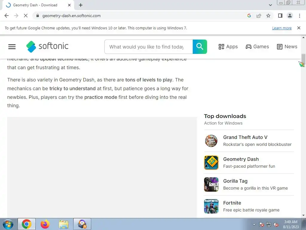Go to the Softonic home logo
The image size is (306, 230).
(x=47, y=46)
